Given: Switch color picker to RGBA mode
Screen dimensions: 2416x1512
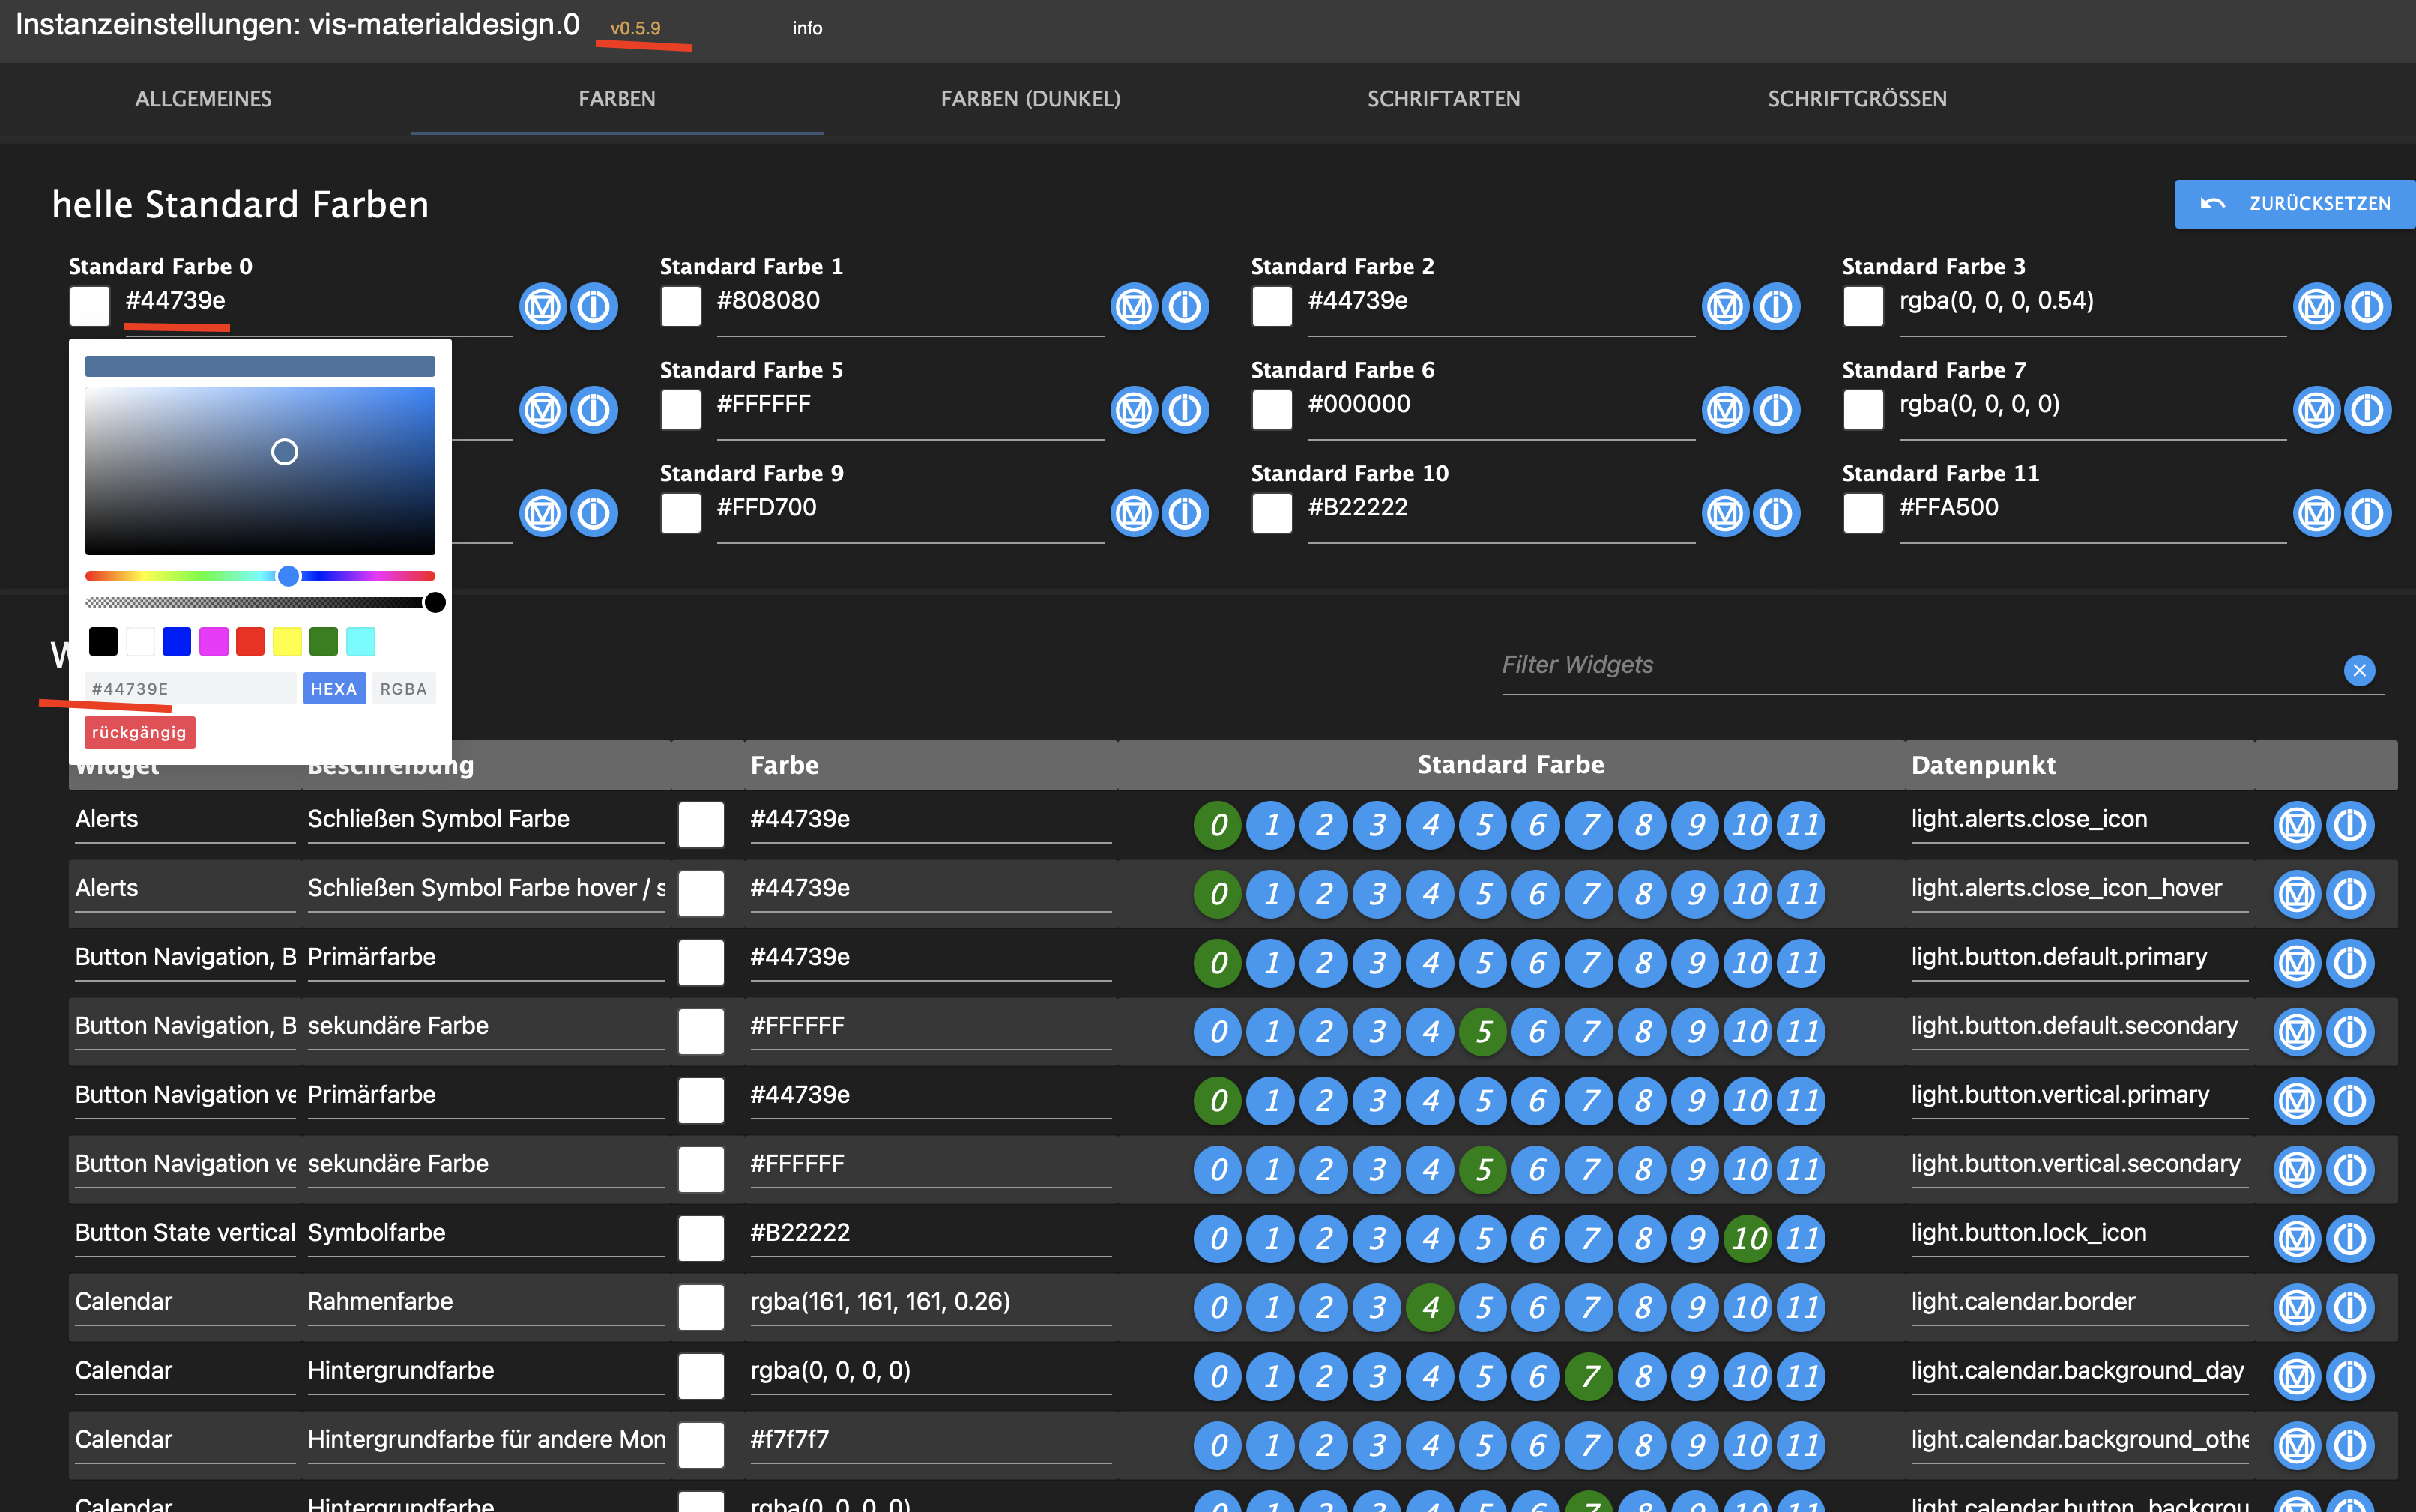Looking at the screenshot, I should click(x=403, y=689).
